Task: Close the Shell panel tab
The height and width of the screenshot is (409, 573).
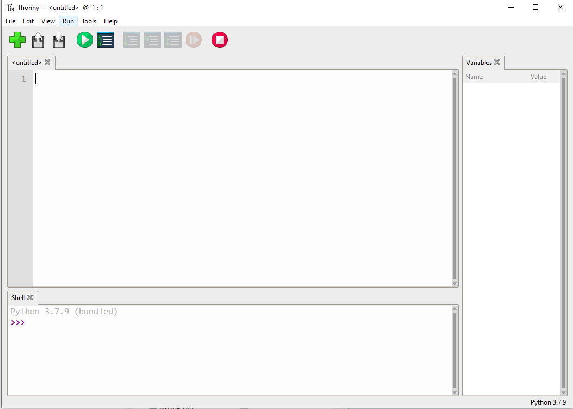Action: tap(30, 297)
